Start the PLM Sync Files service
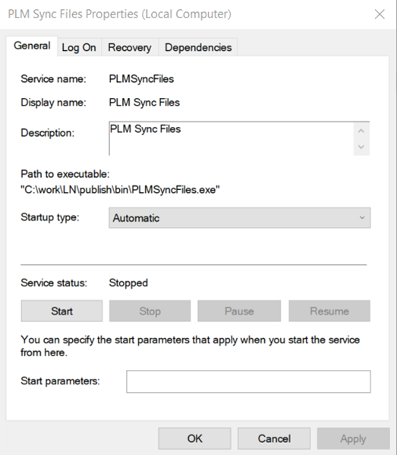 pos(61,311)
